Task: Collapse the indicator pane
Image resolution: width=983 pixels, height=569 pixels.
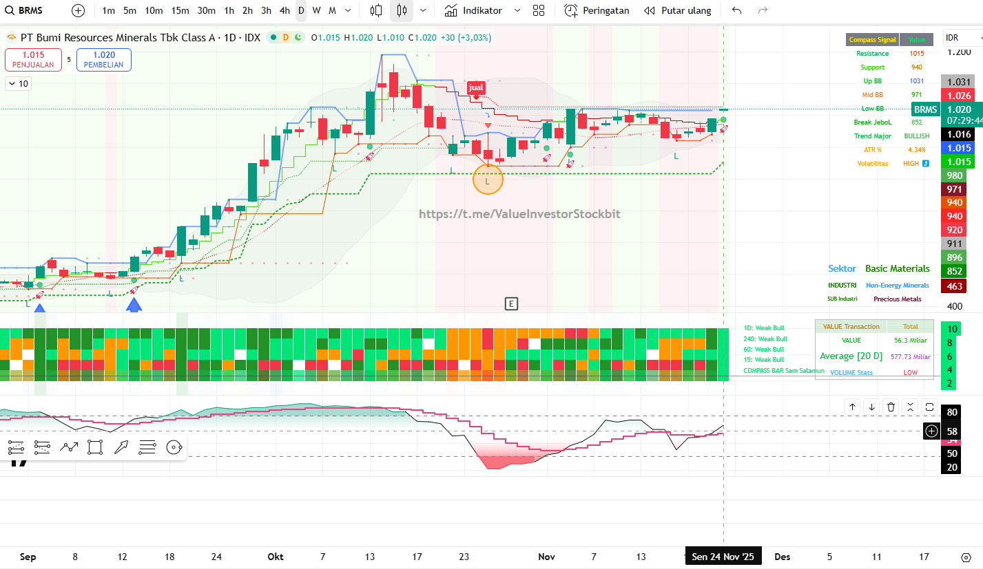Action: [910, 407]
